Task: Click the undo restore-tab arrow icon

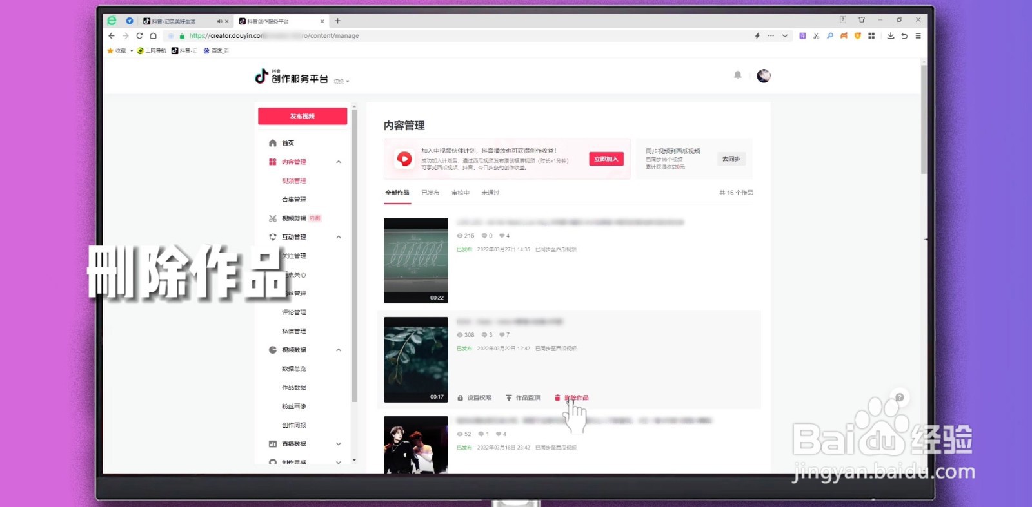Action: (904, 36)
